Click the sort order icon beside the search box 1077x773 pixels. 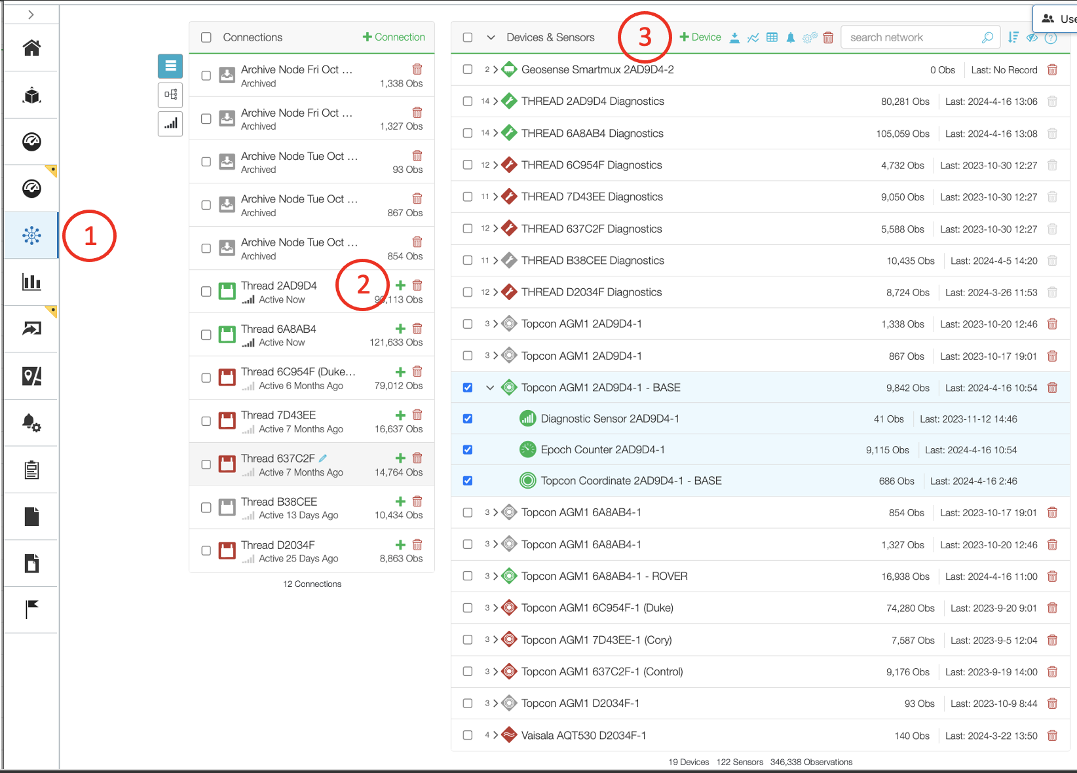point(1013,38)
